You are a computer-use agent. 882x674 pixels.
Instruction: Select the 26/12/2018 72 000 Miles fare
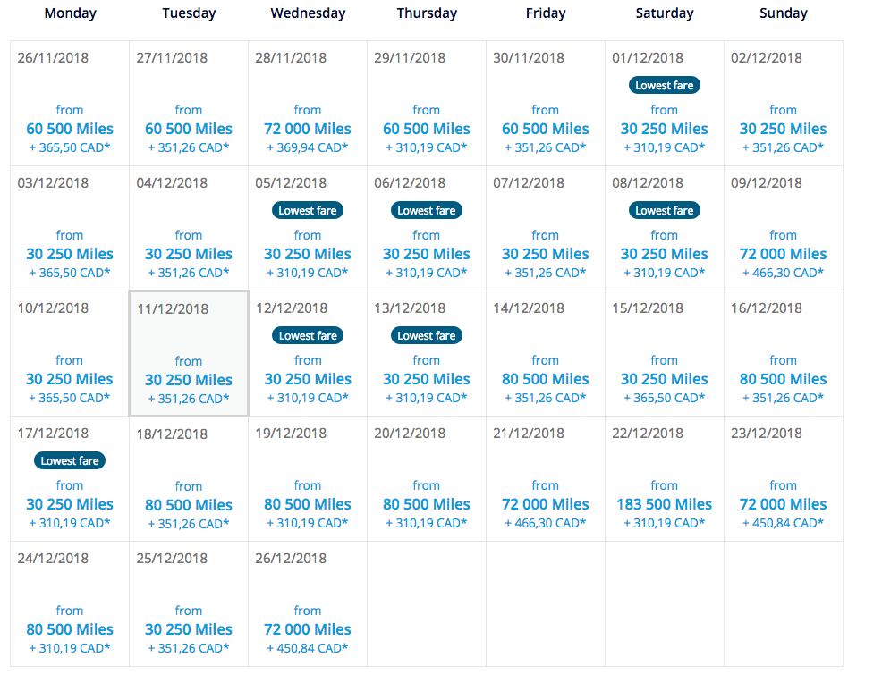308,629
